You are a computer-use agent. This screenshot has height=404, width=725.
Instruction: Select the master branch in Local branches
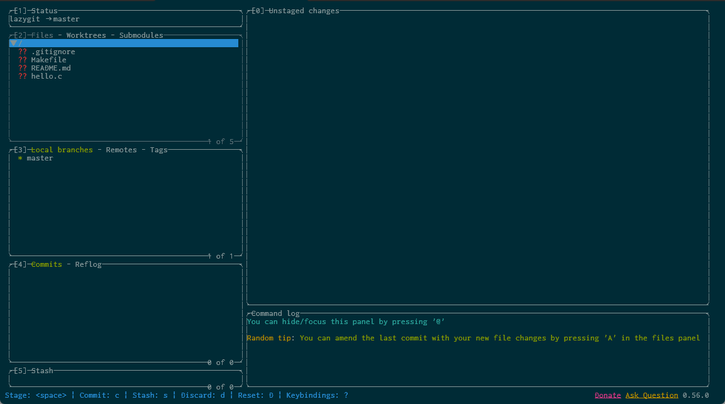(40, 158)
